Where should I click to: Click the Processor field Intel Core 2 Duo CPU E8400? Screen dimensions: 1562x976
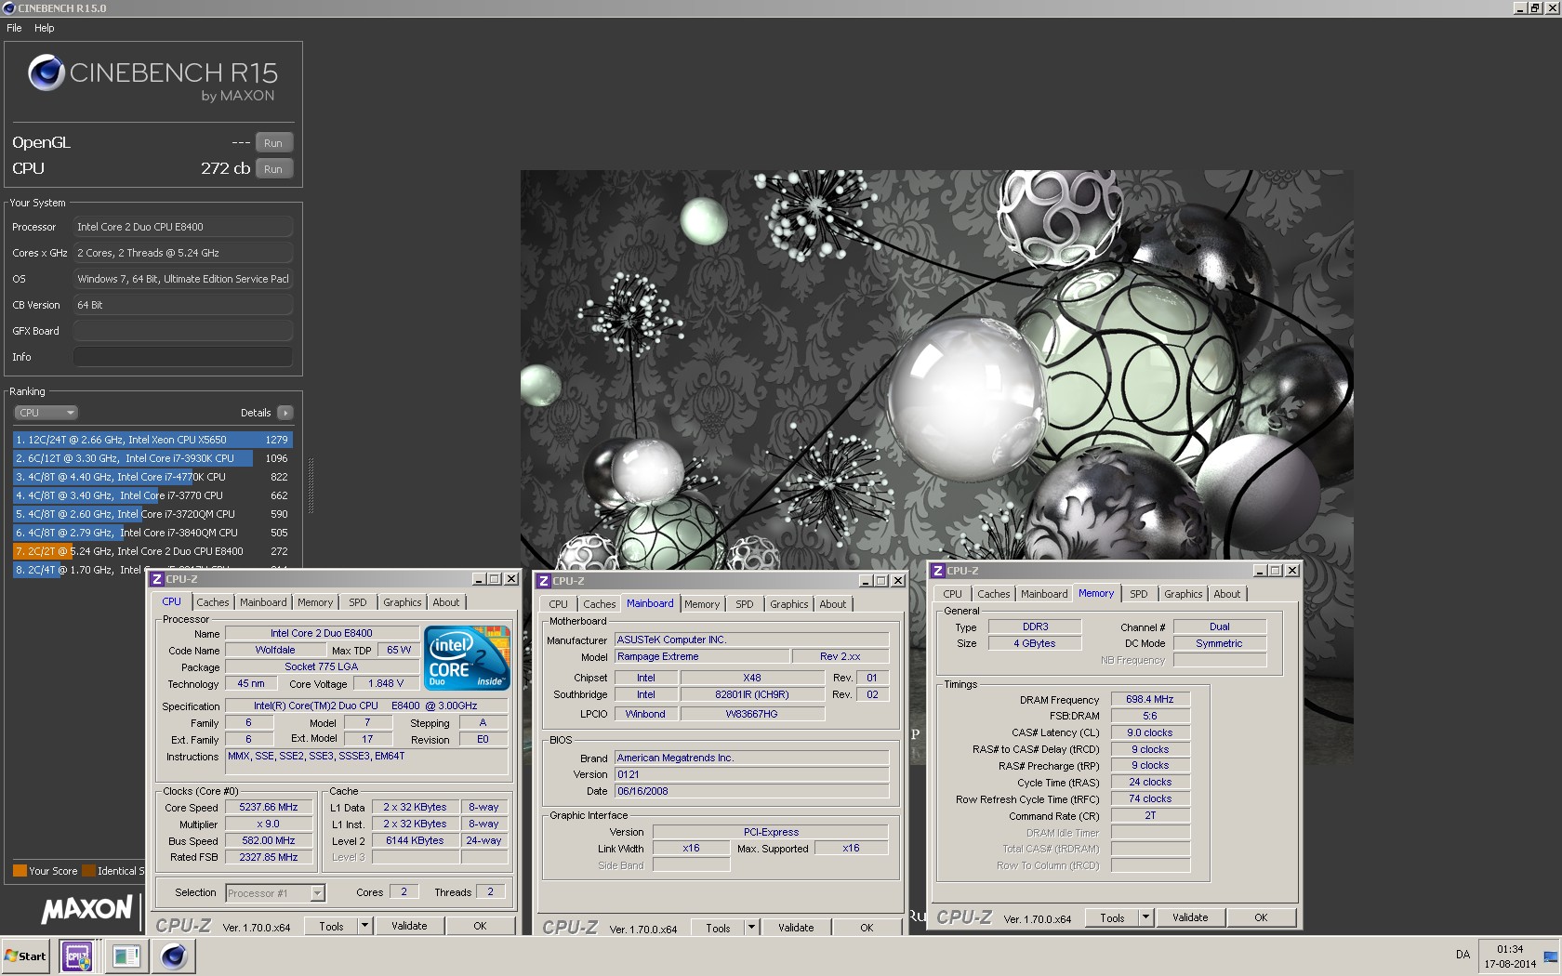coord(183,227)
